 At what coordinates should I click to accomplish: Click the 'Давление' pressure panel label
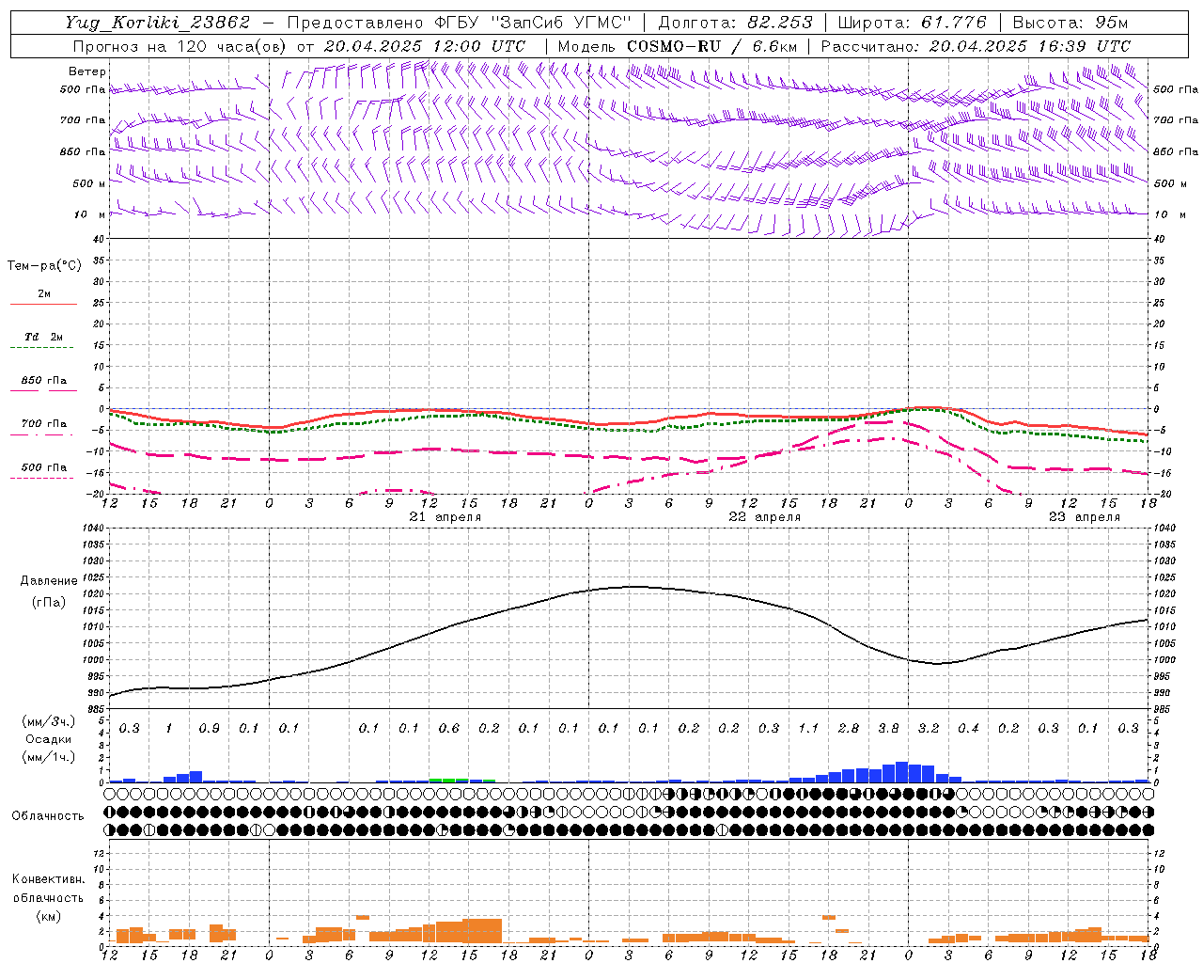49,581
